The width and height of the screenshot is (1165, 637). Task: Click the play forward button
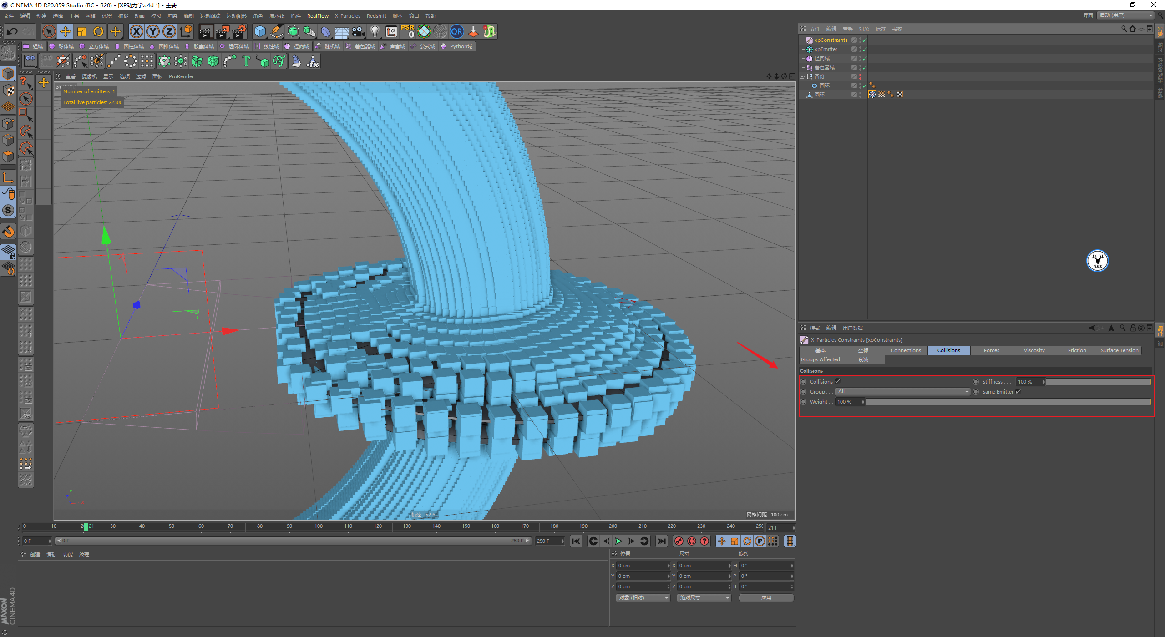618,541
